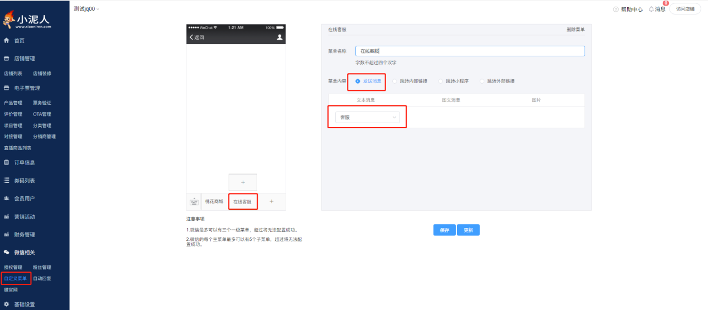Open OTA管理 page
The width and height of the screenshot is (708, 310).
pos(42,114)
